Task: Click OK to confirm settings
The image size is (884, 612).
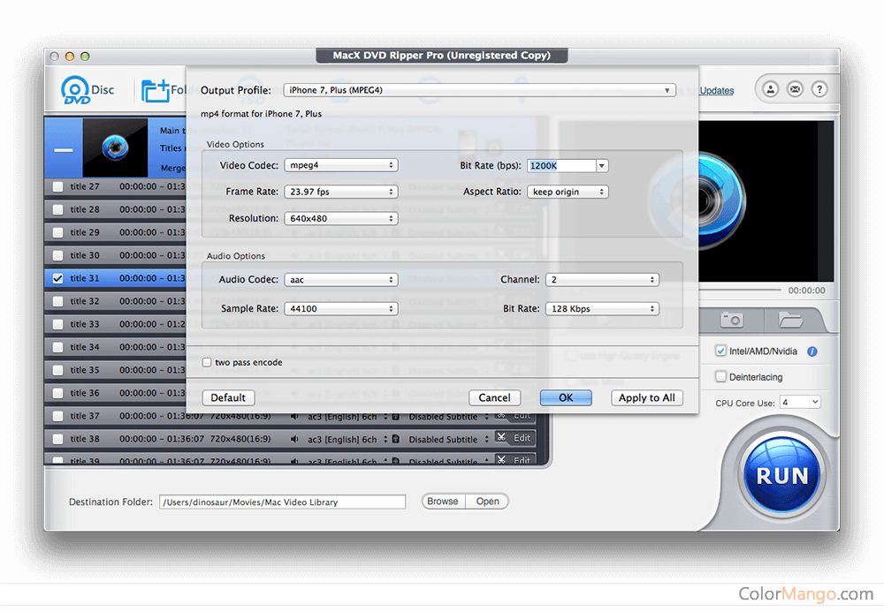Action: (x=566, y=397)
